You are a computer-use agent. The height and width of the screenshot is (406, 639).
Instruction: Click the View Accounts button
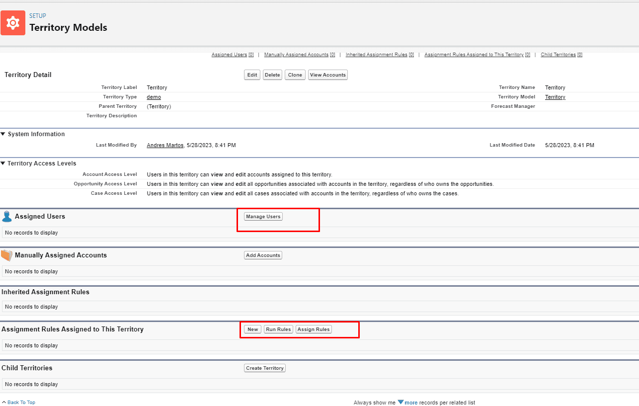[x=327, y=75]
